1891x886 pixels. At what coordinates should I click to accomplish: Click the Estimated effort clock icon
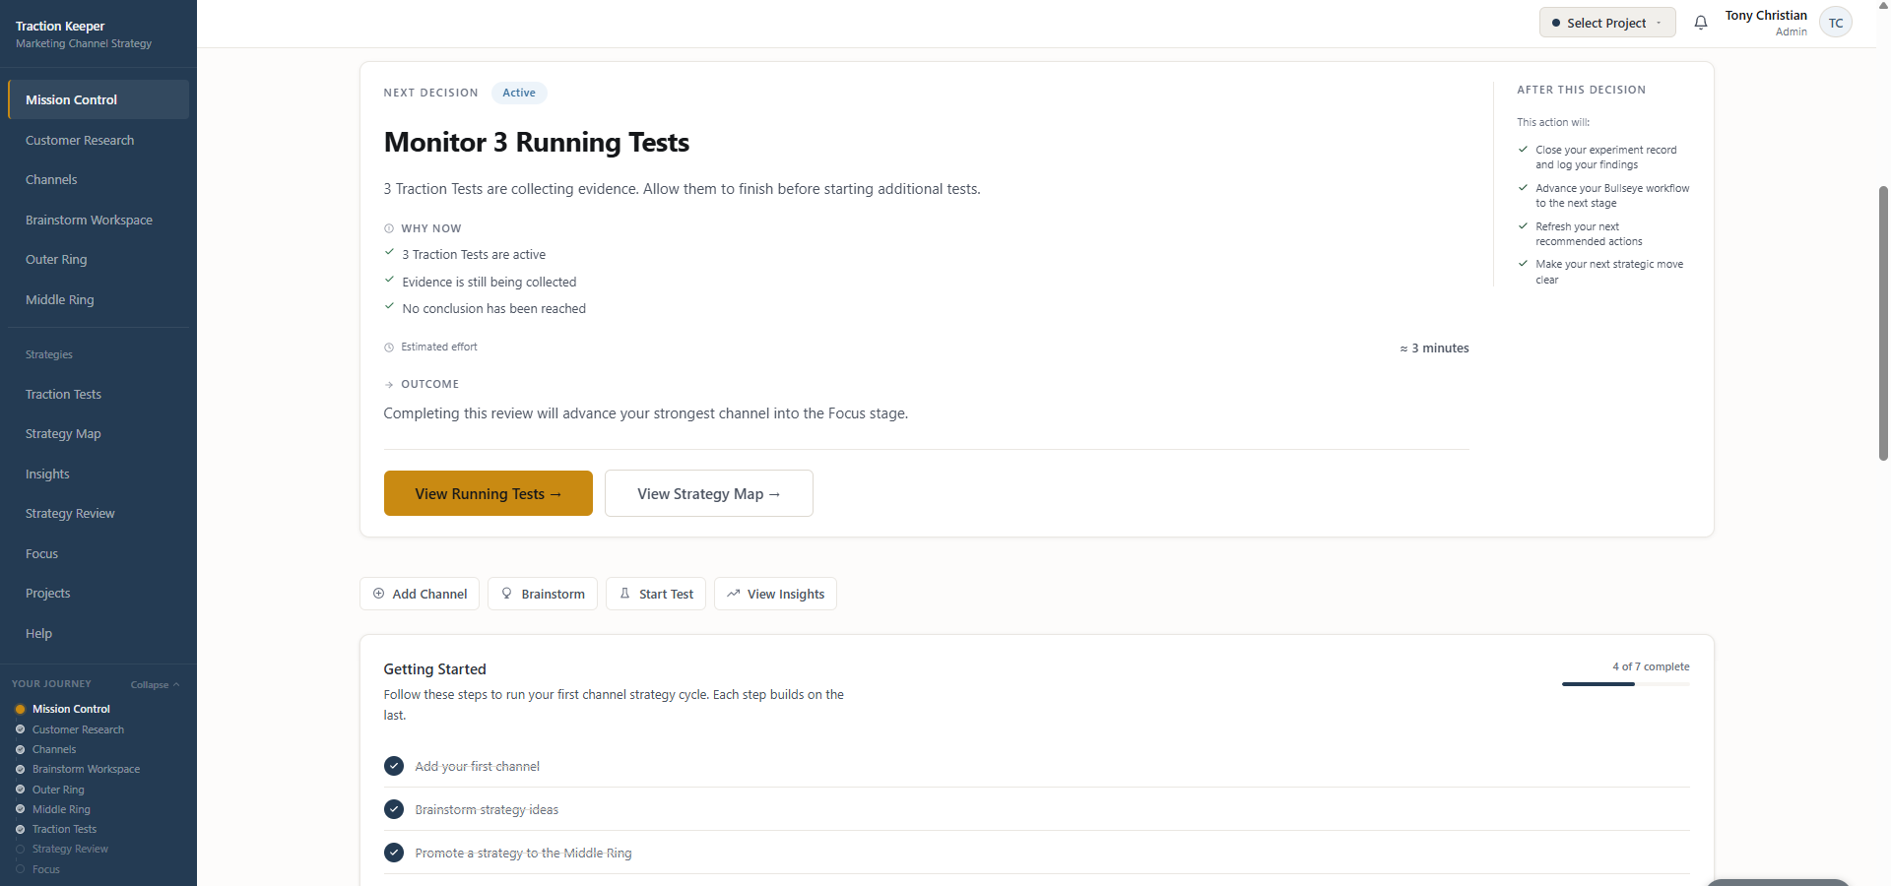click(389, 348)
